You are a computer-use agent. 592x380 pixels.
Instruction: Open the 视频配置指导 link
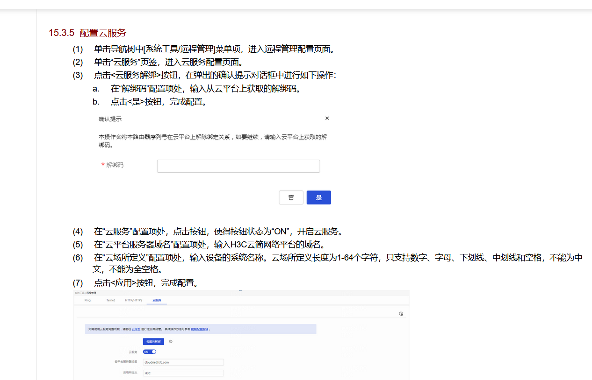[199, 329]
